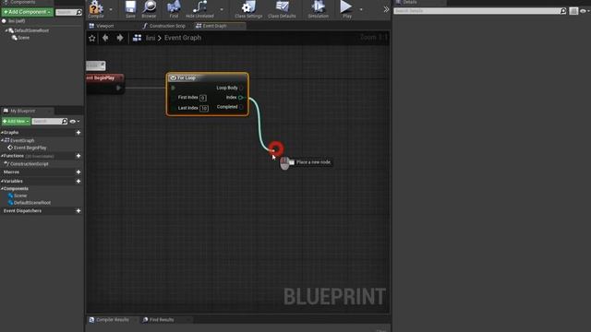Image resolution: width=591 pixels, height=332 pixels.
Task: Click the Loop Body output pin
Action: 242,89
